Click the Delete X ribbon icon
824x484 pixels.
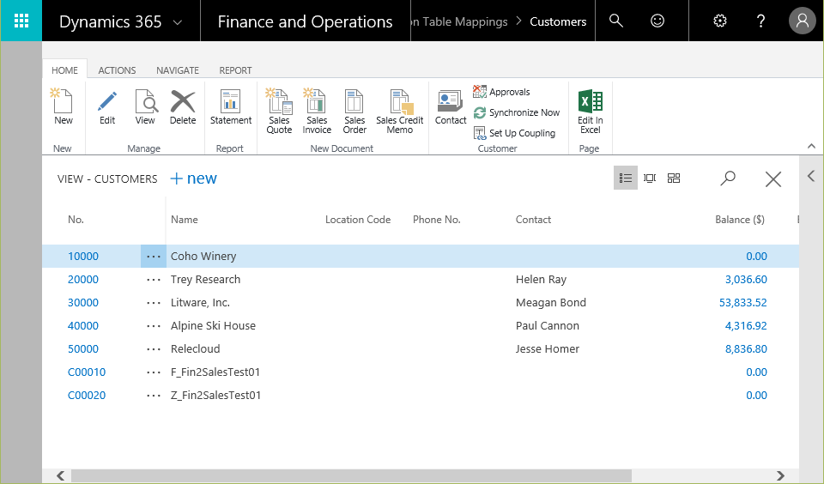coord(183,106)
